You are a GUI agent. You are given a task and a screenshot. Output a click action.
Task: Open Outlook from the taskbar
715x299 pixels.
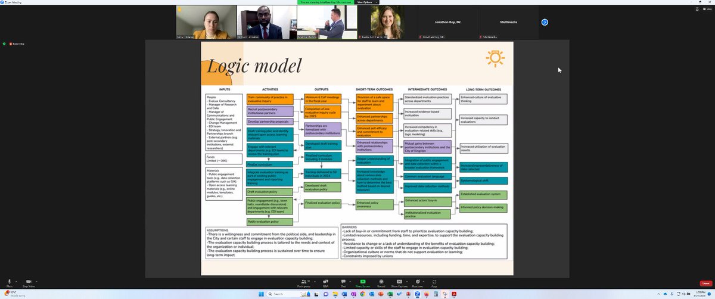click(372, 294)
